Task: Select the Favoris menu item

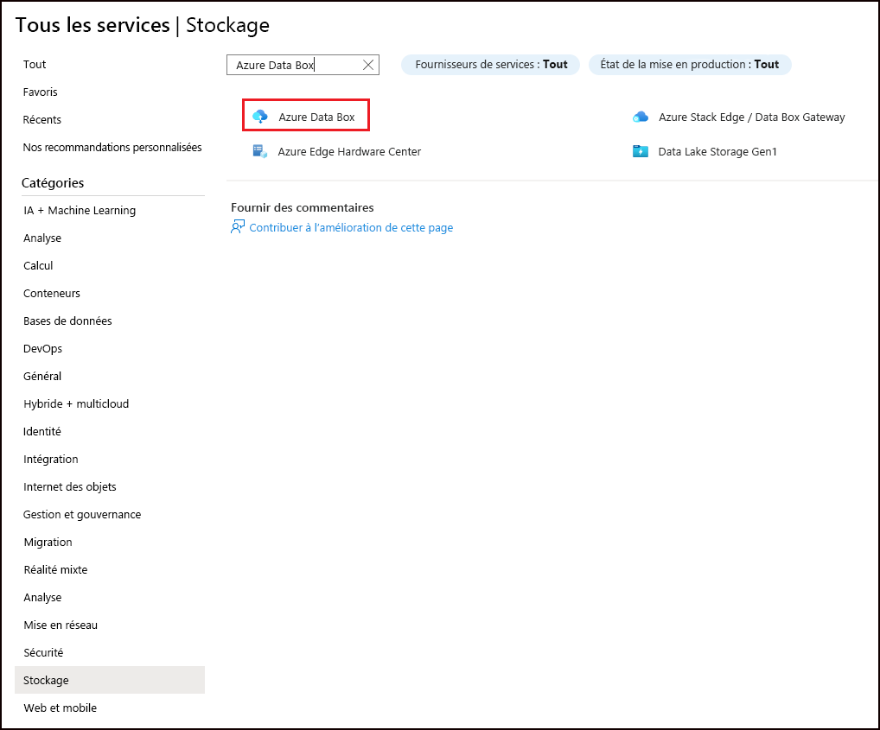Action: (x=41, y=92)
